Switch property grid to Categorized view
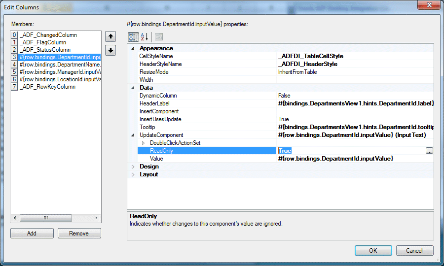The width and height of the screenshot is (444, 266). click(x=133, y=37)
